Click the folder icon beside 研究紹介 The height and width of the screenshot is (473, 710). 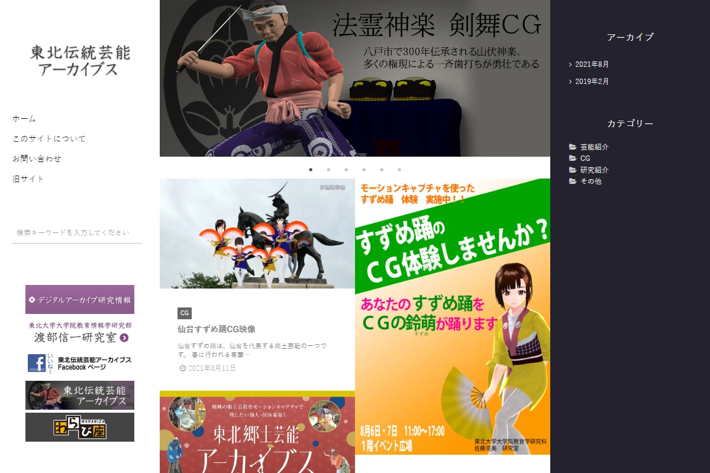572,170
